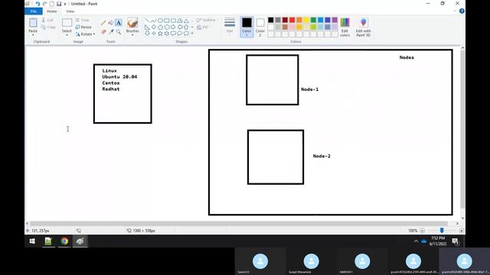Click the Paste clipboard icon

[33, 23]
